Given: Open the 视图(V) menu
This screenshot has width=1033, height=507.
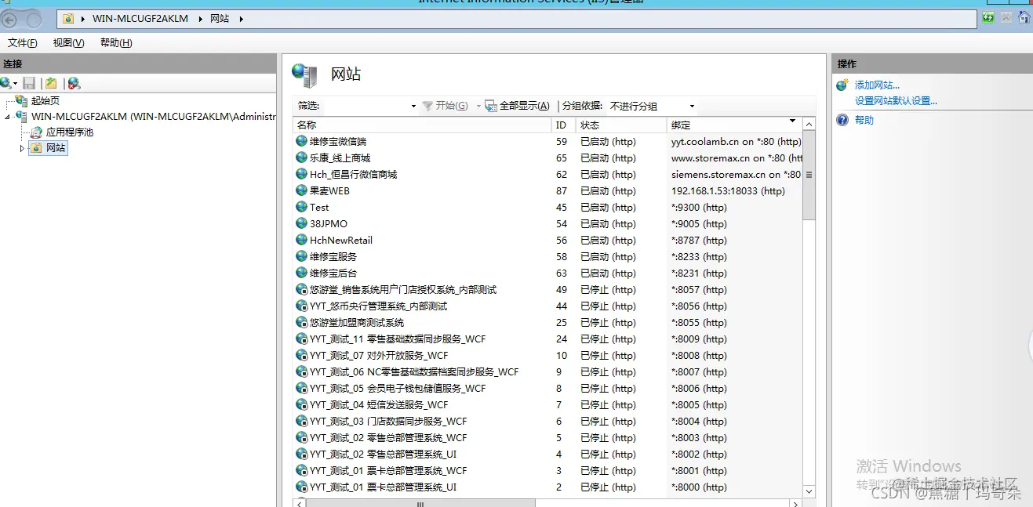Looking at the screenshot, I should [x=68, y=43].
